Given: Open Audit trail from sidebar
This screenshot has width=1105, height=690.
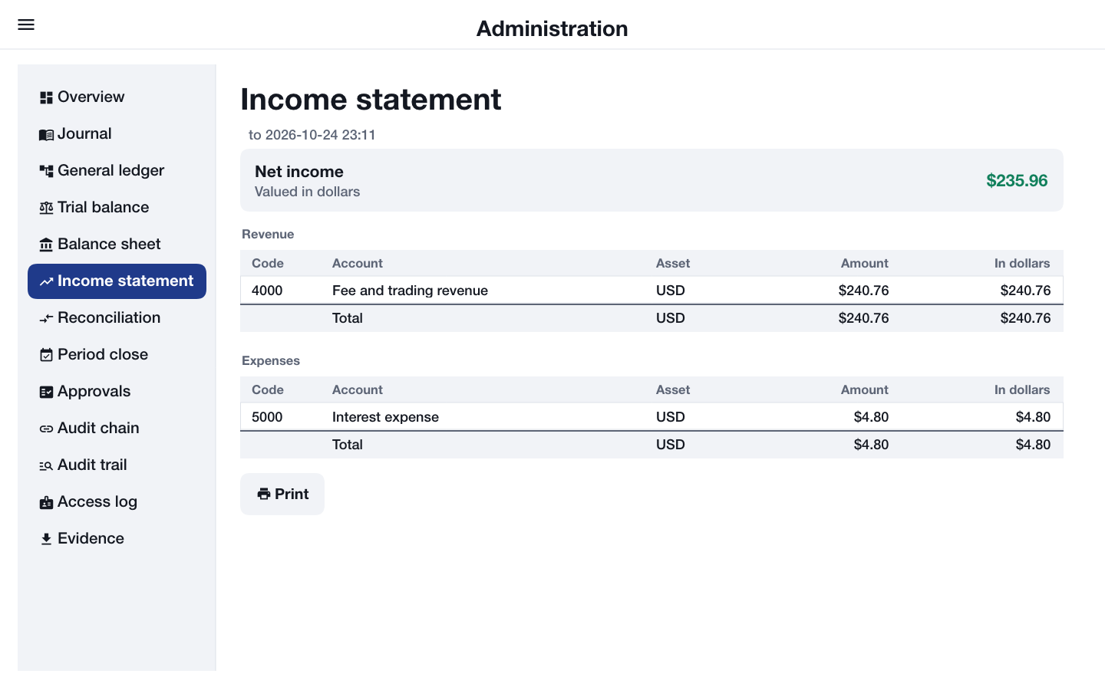Looking at the screenshot, I should pos(117,465).
